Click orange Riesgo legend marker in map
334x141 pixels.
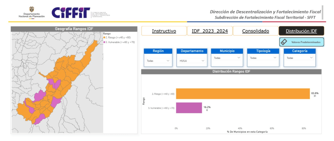104,38
